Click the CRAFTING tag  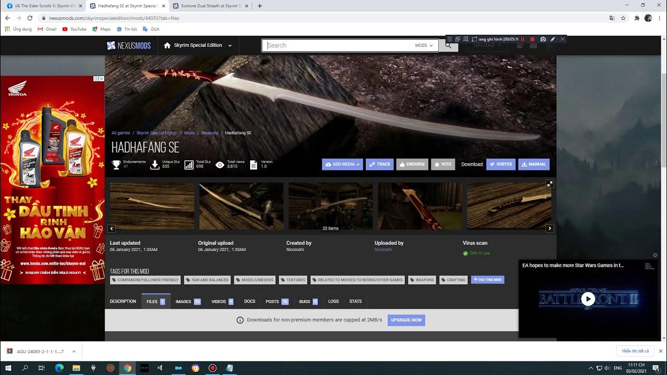pos(453,280)
